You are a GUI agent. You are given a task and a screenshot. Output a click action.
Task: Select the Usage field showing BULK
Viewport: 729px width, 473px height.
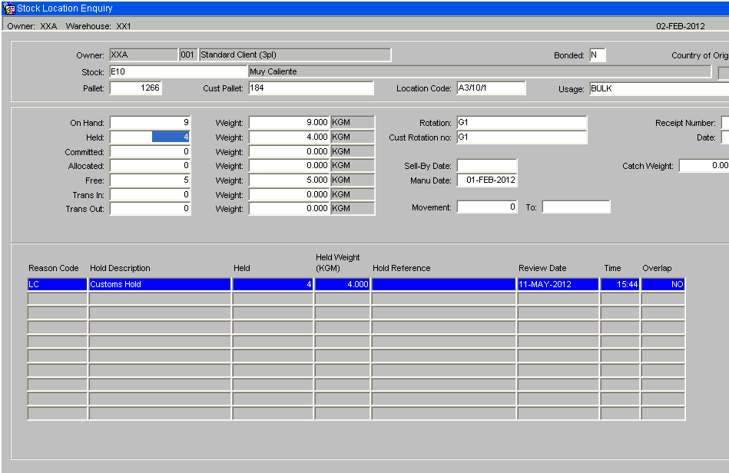pyautogui.click(x=659, y=88)
